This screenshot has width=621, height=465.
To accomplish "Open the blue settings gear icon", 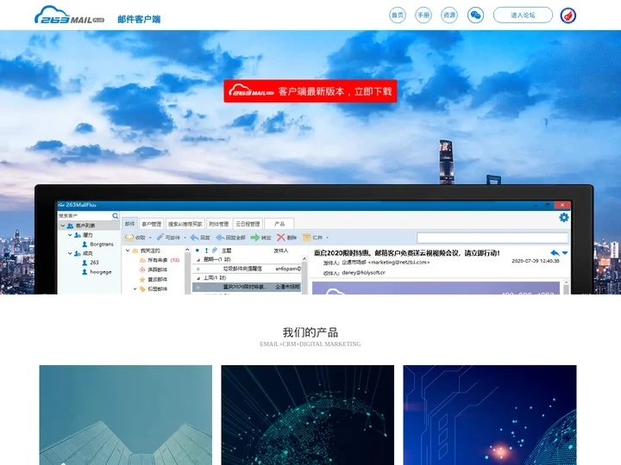I will 564,217.
